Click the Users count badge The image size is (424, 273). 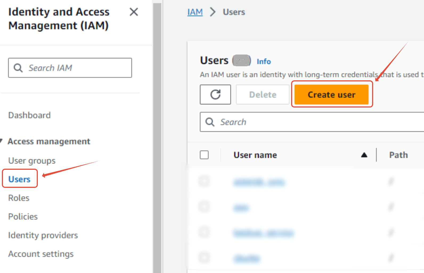coord(242,60)
